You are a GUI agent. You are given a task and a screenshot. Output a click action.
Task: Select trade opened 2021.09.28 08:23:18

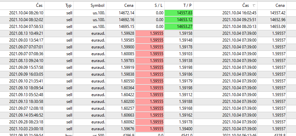148,122
